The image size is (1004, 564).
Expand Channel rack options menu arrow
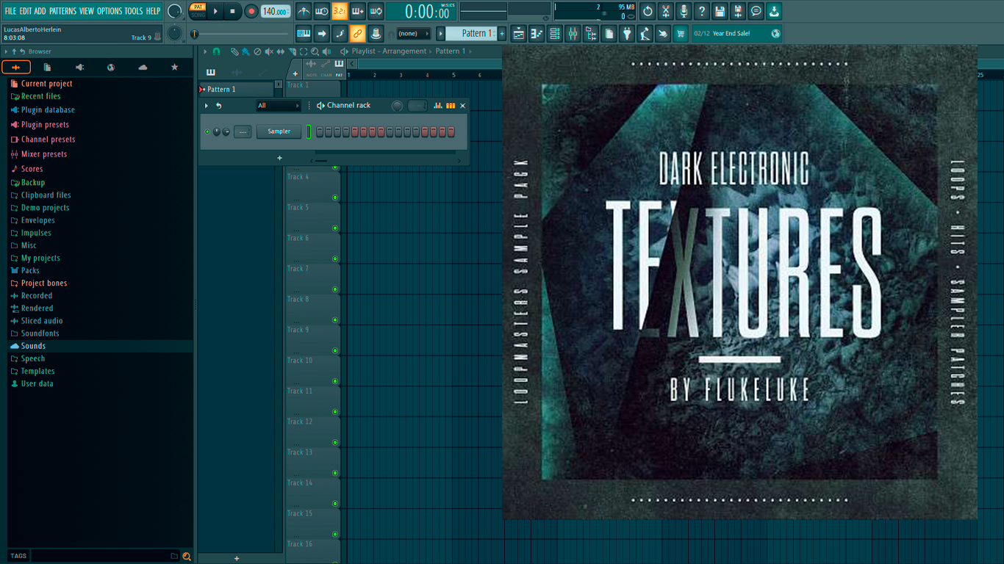pos(207,106)
